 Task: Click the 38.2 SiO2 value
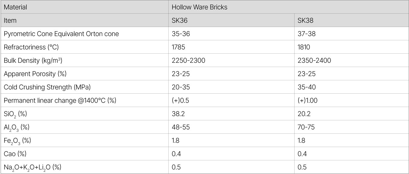click(177, 114)
